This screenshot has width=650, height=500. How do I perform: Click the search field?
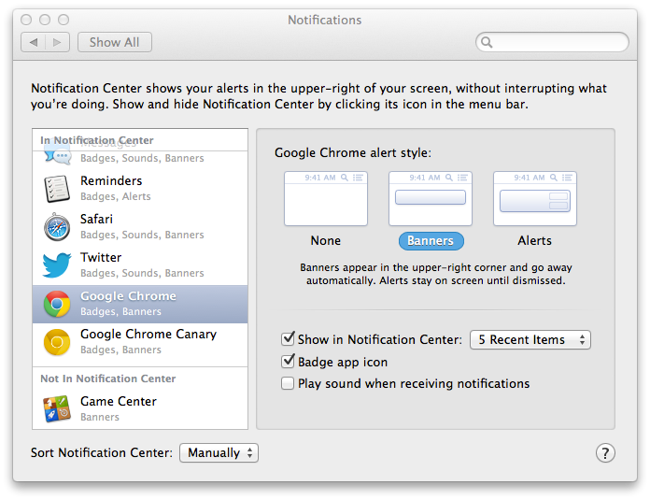[552, 42]
